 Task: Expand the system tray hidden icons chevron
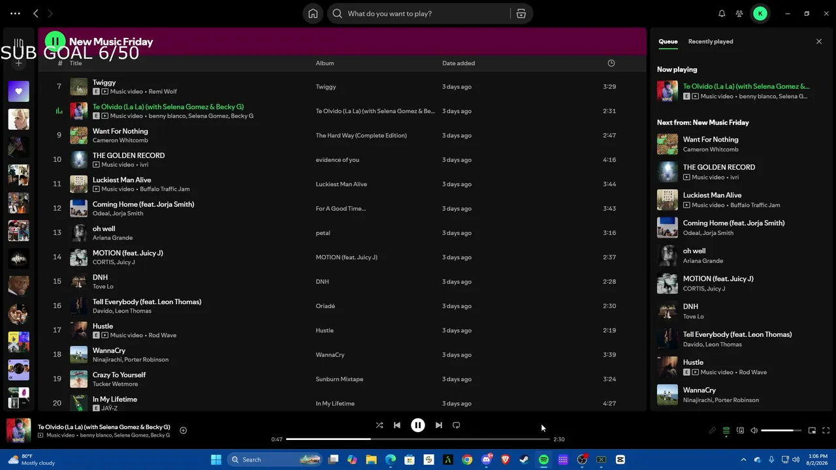743,460
